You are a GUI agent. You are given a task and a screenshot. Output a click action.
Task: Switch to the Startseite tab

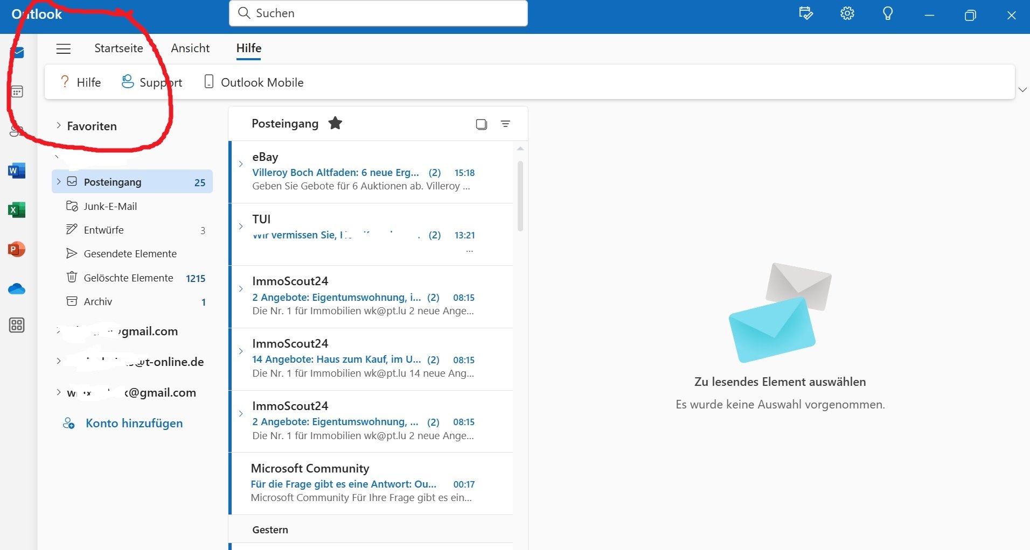pyautogui.click(x=119, y=48)
